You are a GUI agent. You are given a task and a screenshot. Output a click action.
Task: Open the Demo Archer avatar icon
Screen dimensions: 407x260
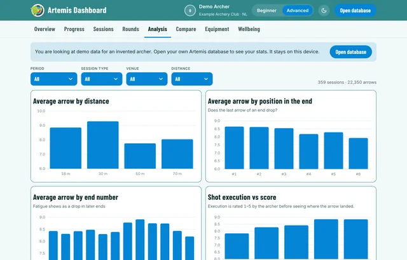190,11
